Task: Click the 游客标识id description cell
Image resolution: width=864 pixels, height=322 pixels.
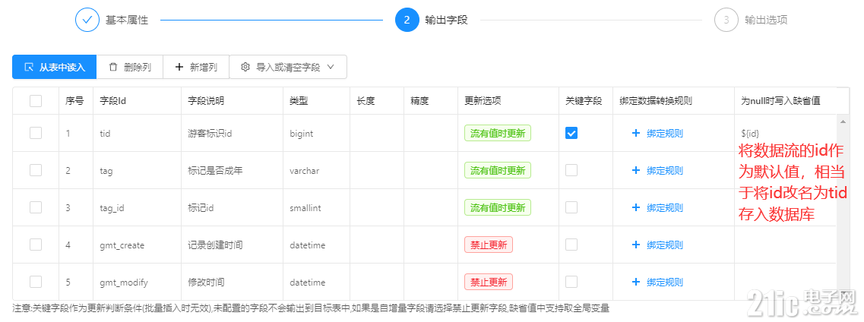Action: (232, 133)
